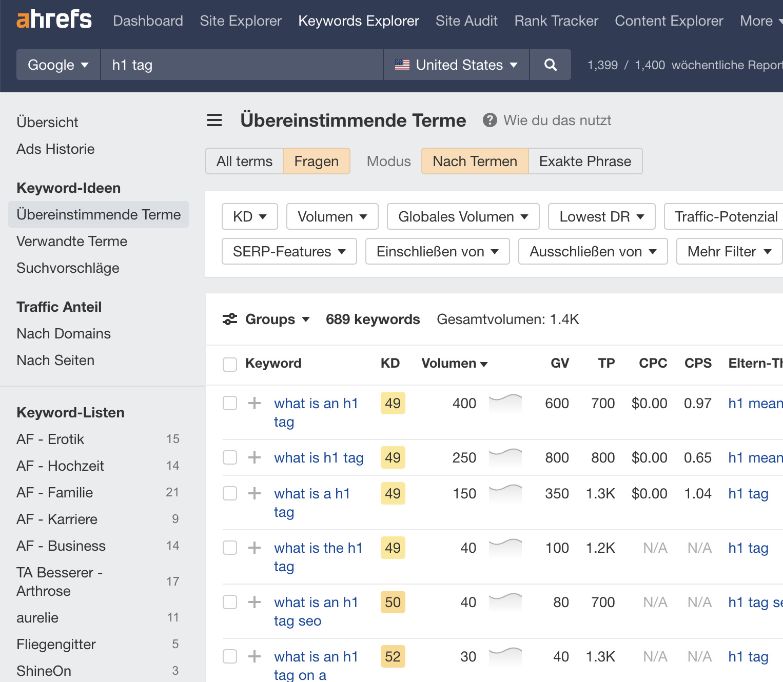This screenshot has height=682, width=783.
Task: Click the Groups filter sliders icon
Action: pos(230,318)
